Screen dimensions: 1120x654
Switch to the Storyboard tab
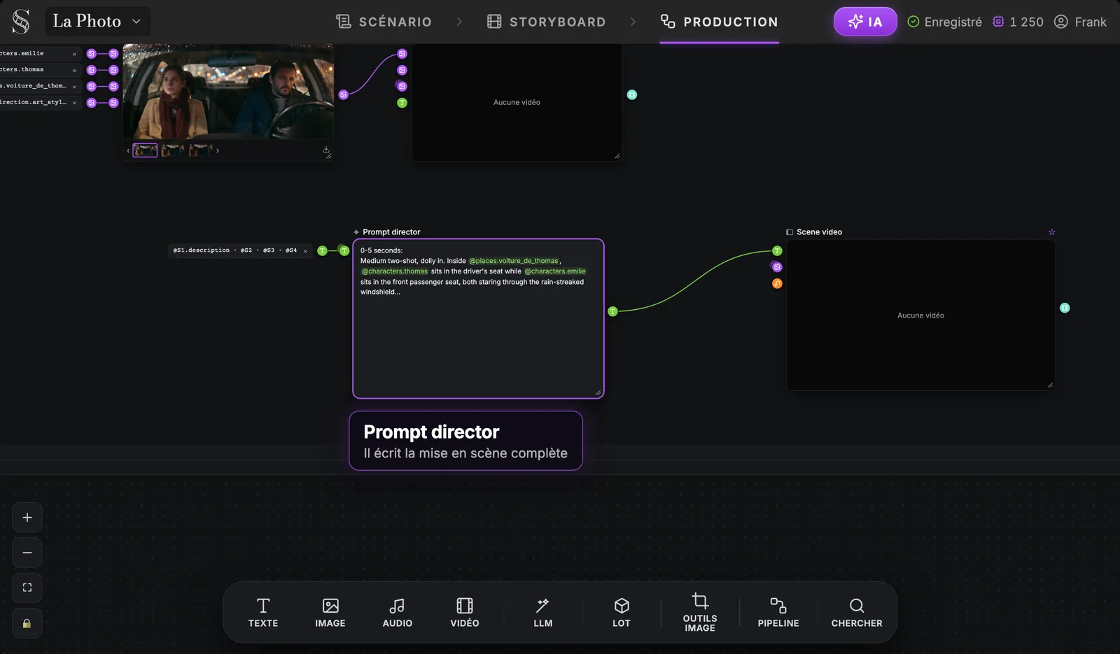pyautogui.click(x=546, y=22)
